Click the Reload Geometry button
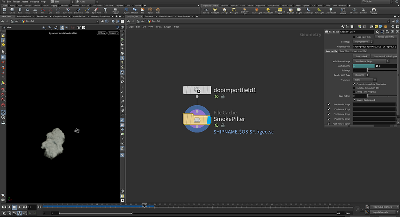400x217 pixels. (x=386, y=37)
